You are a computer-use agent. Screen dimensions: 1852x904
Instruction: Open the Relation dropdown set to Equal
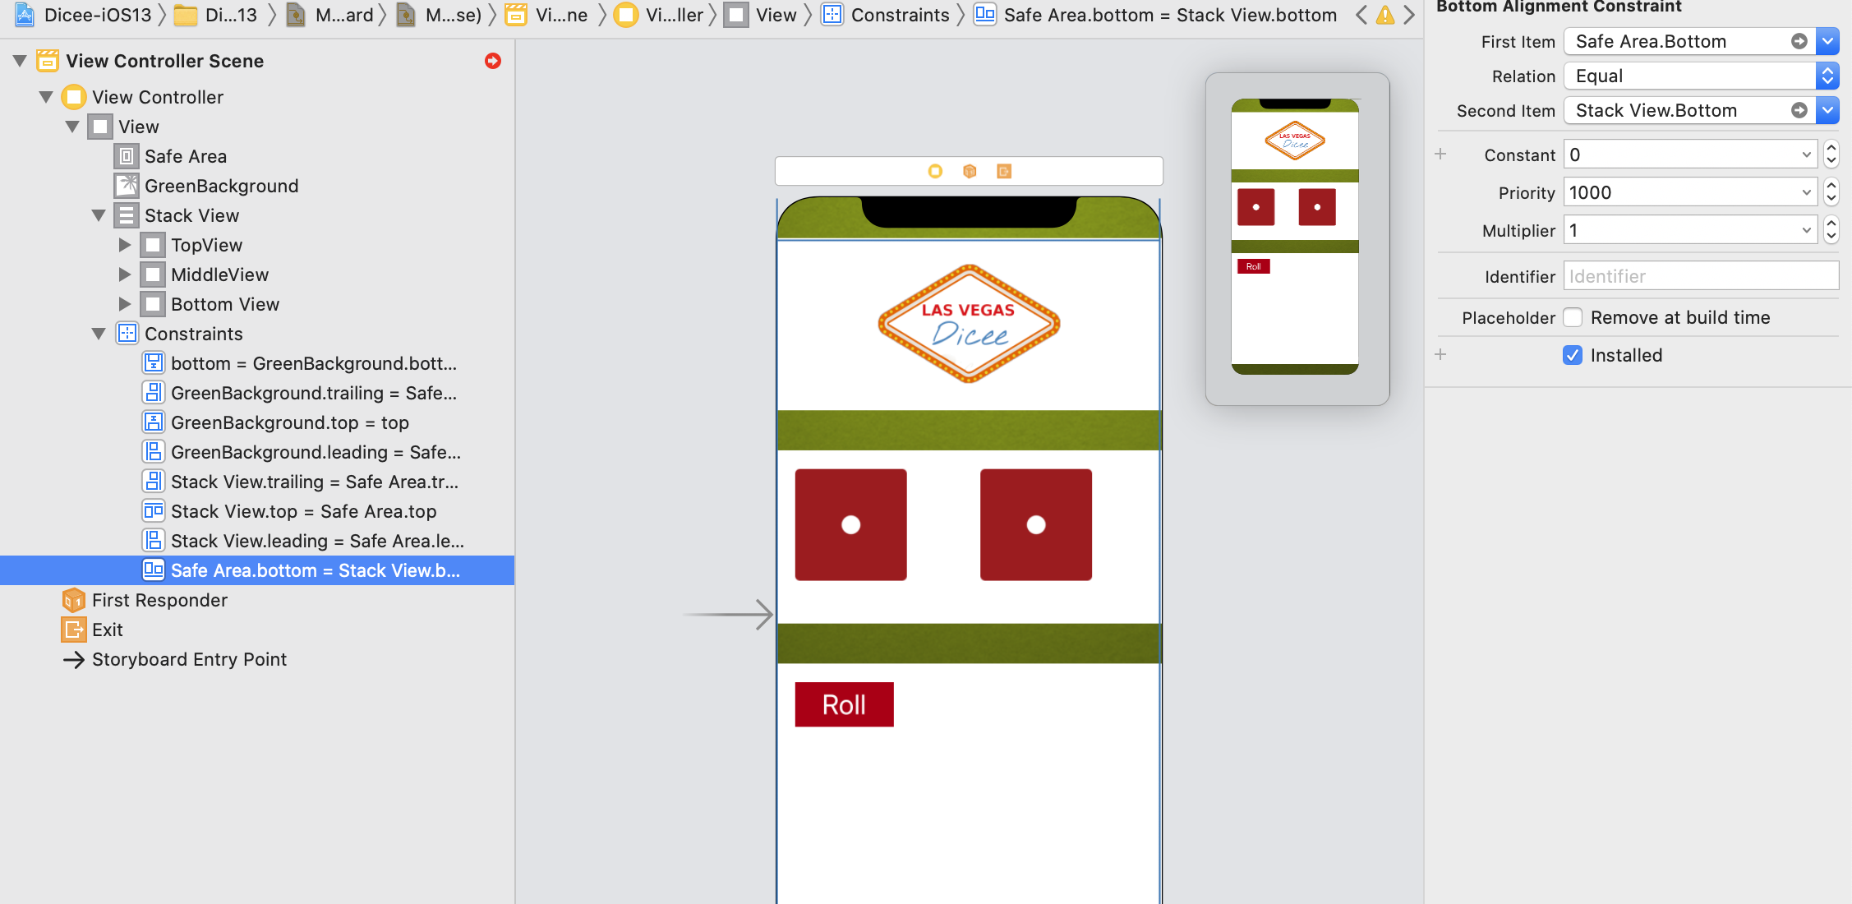1700,76
